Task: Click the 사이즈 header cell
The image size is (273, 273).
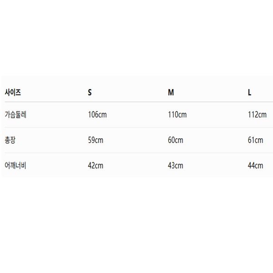Action: click(x=13, y=92)
